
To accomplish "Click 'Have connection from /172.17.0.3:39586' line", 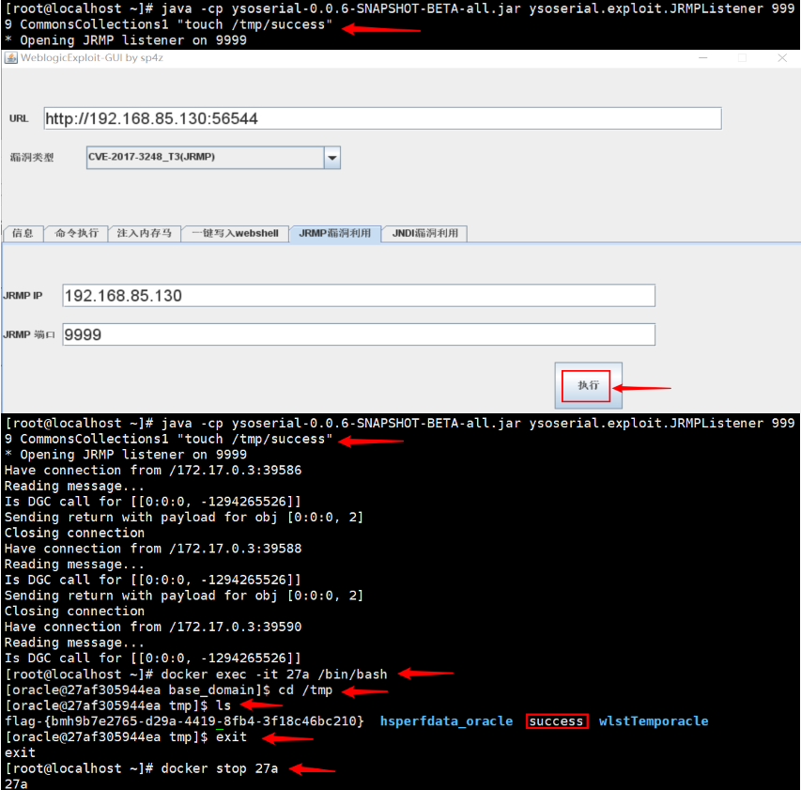I will pyautogui.click(x=153, y=470).
